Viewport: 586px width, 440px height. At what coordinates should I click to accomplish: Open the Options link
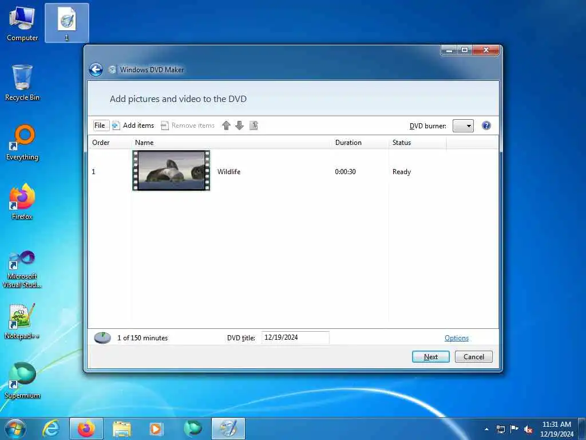click(456, 338)
